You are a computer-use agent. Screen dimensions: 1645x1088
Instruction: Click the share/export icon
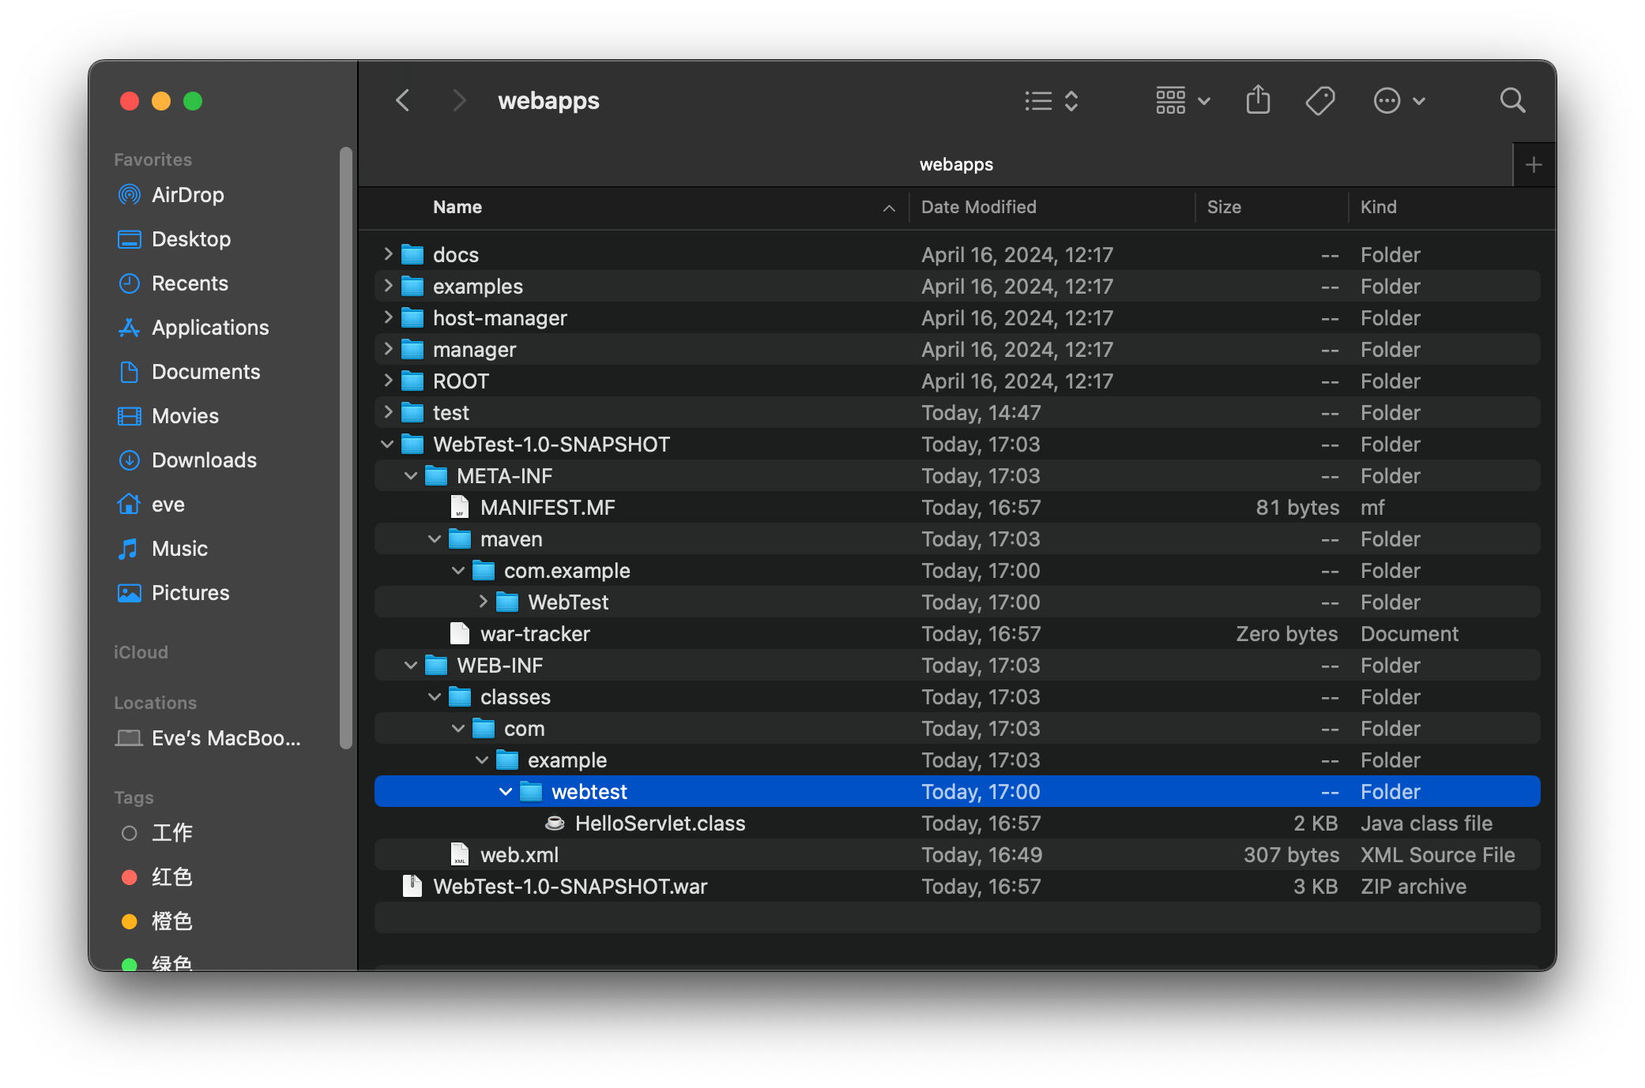1260,101
